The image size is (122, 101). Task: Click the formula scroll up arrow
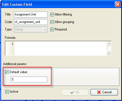109,43
